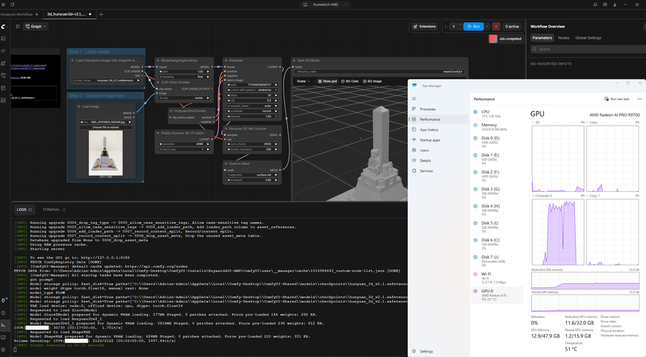Toggle collapse dot of Hunyuan 3D VAE Decode node
646x357 pixels.
pyautogui.click(x=226, y=129)
